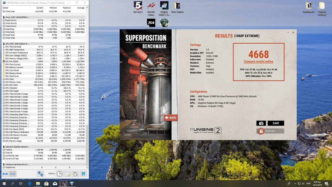332x187 pixels.
Task: Select the GPU HBM Temperature row
Action: tap(44, 50)
